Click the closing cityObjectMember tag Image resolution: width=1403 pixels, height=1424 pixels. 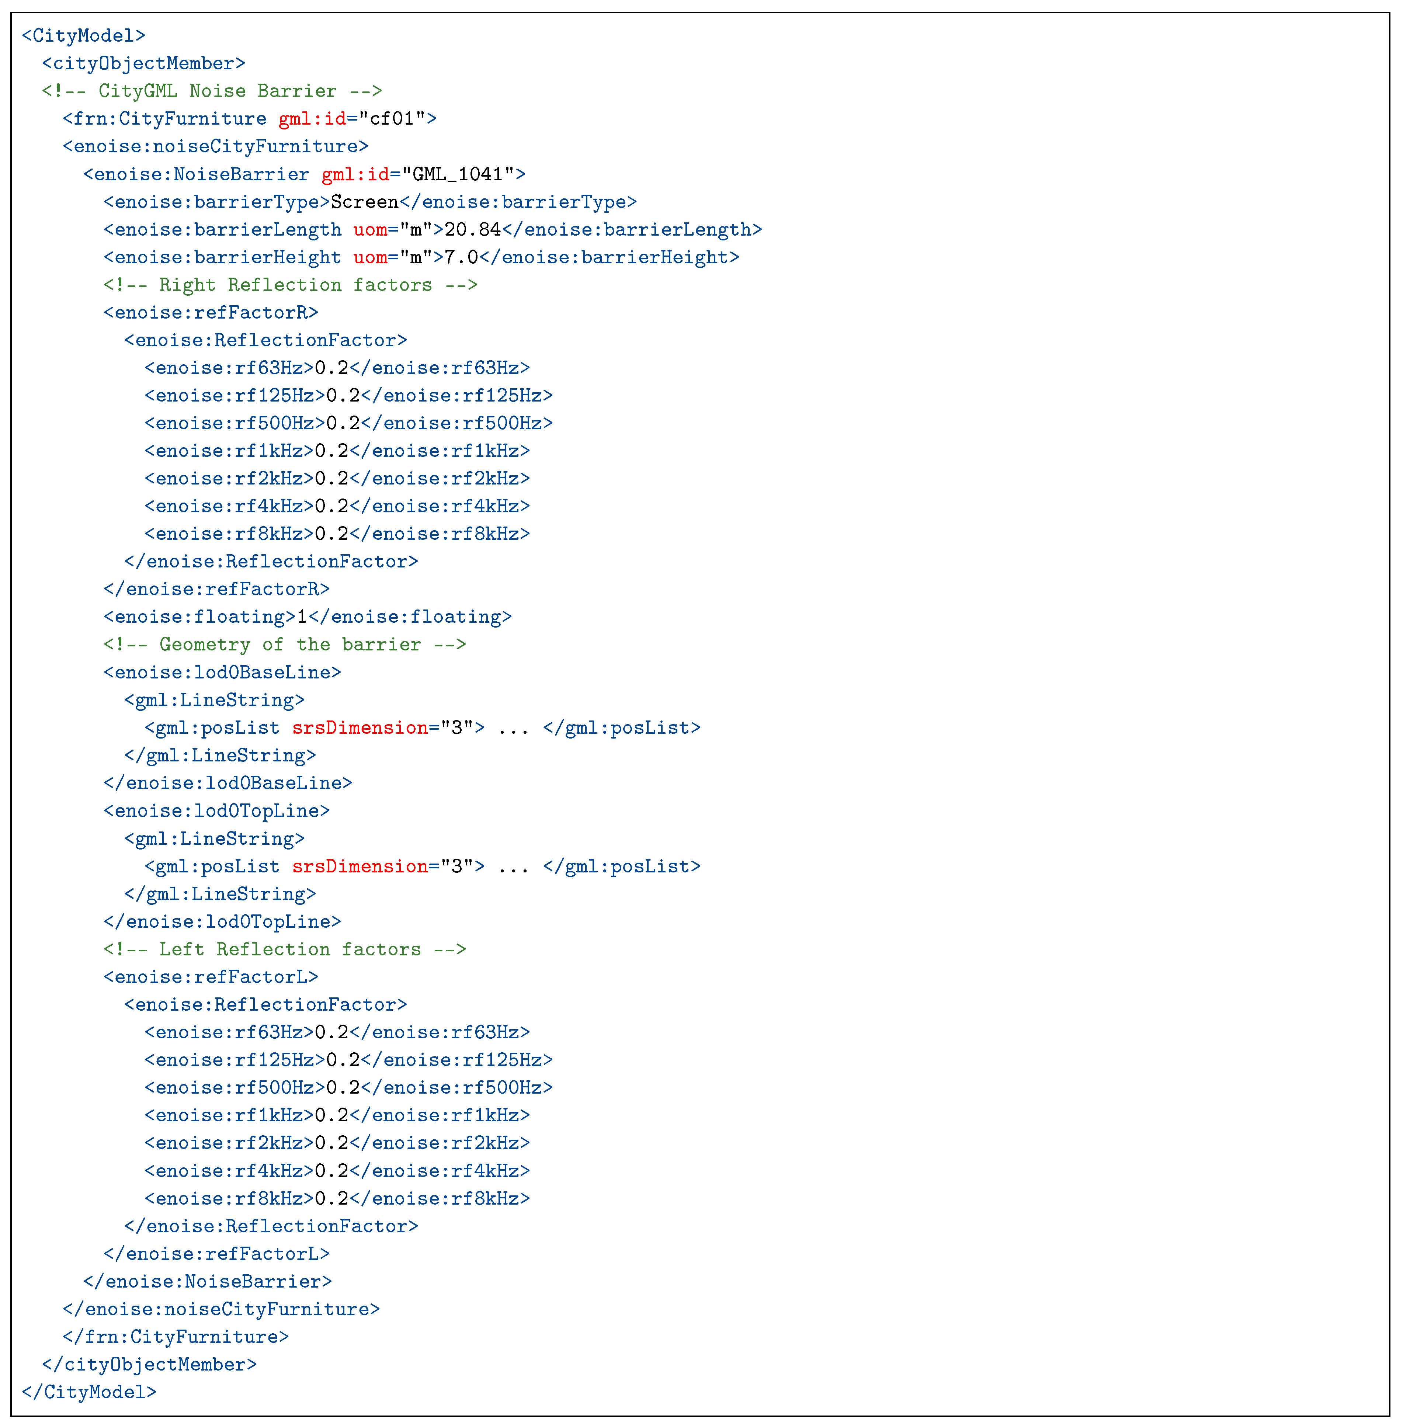[149, 1364]
